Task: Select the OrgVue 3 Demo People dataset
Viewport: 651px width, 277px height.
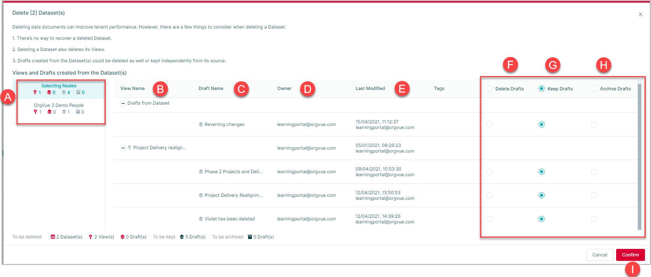Action: 59,109
